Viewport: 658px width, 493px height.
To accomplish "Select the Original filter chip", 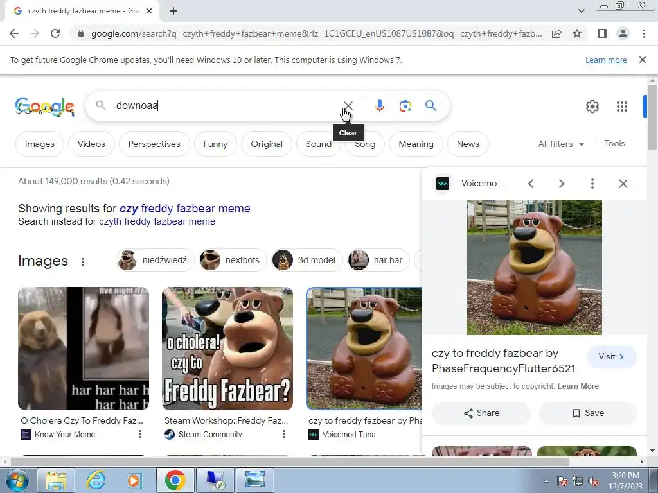I will click(267, 144).
